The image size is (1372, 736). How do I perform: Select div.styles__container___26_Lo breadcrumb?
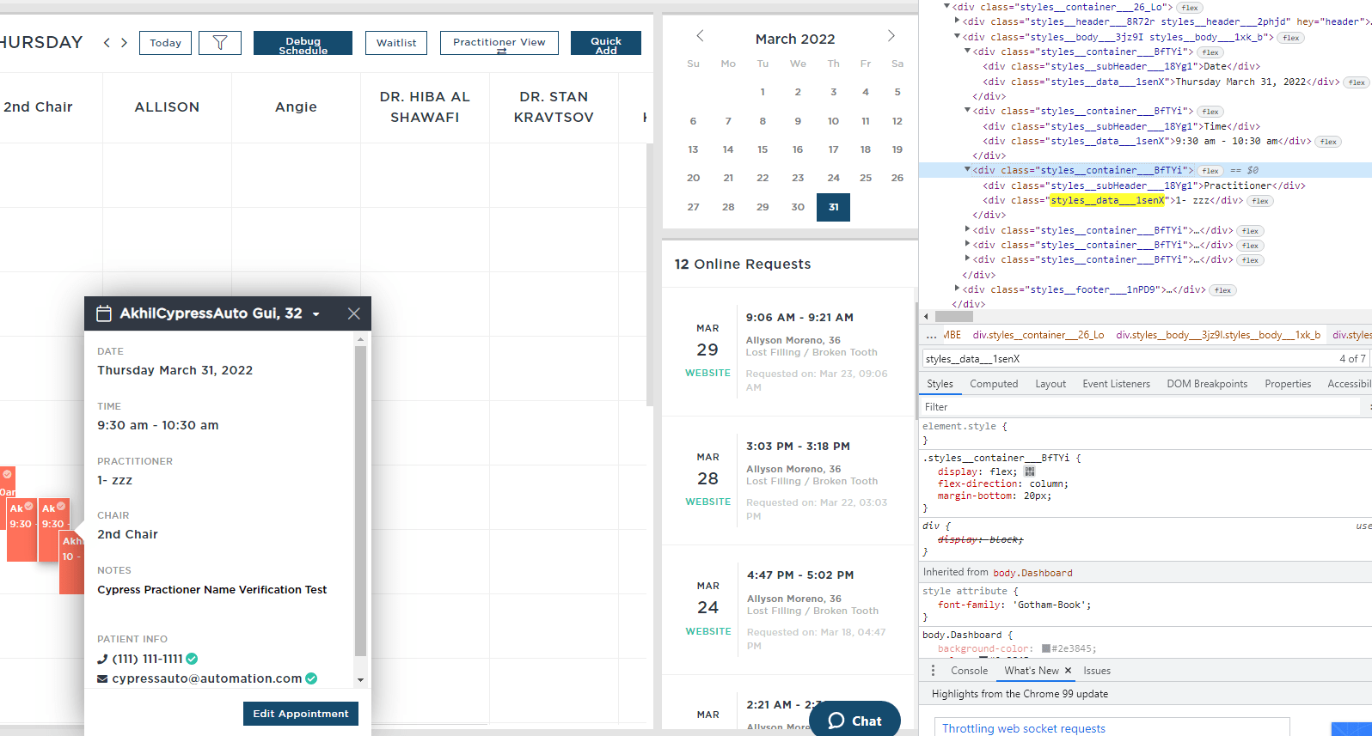(x=1038, y=335)
